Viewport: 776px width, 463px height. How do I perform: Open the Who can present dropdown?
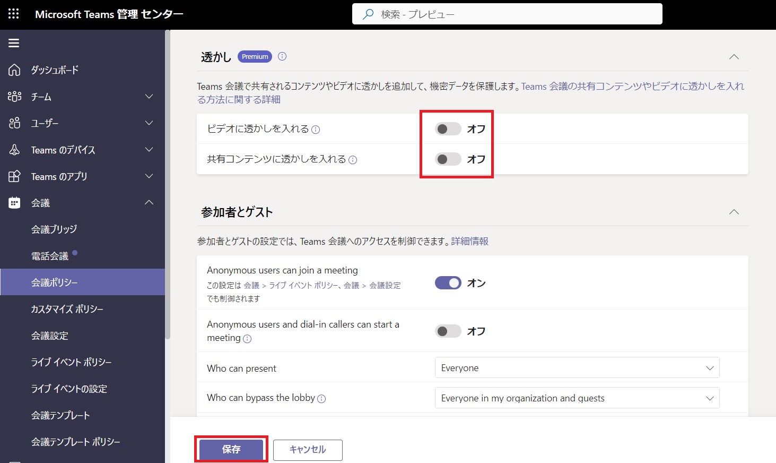click(x=577, y=368)
